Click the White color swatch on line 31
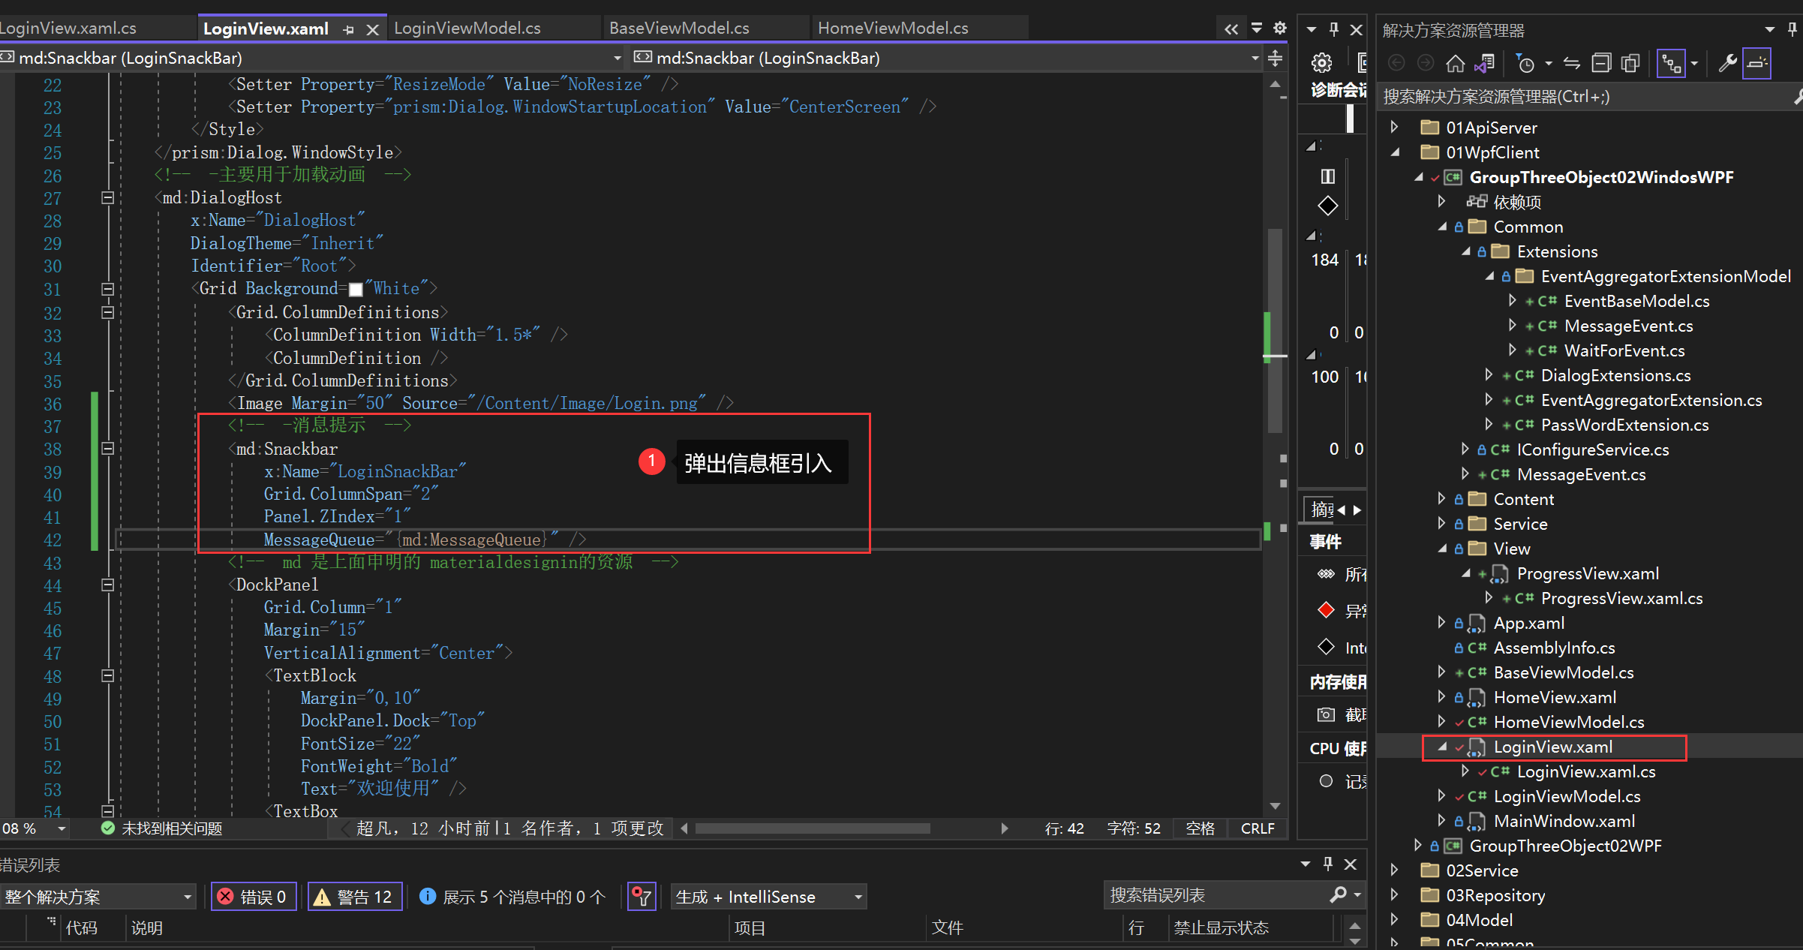Image resolution: width=1803 pixels, height=950 pixels. pyautogui.click(x=356, y=290)
